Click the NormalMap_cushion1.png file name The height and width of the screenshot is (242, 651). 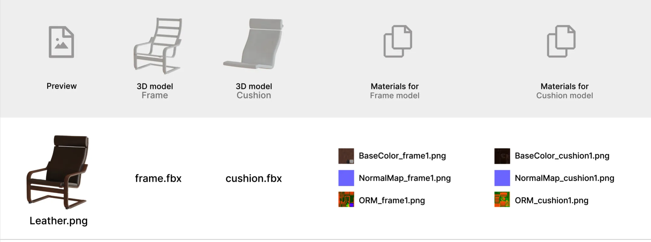point(565,178)
